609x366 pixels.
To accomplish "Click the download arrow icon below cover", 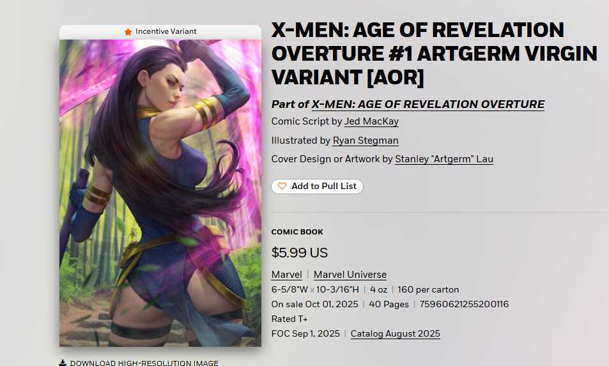I will [63, 363].
